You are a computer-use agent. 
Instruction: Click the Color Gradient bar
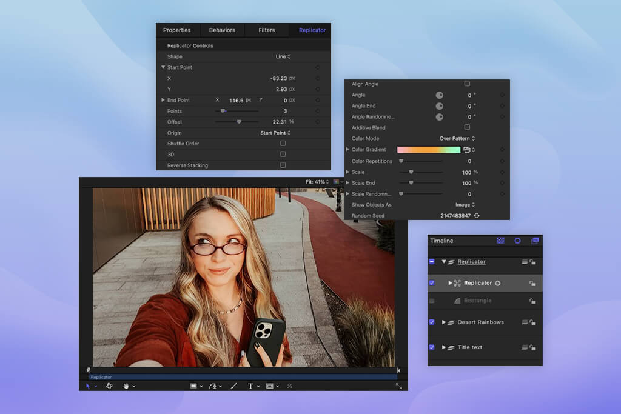click(429, 150)
